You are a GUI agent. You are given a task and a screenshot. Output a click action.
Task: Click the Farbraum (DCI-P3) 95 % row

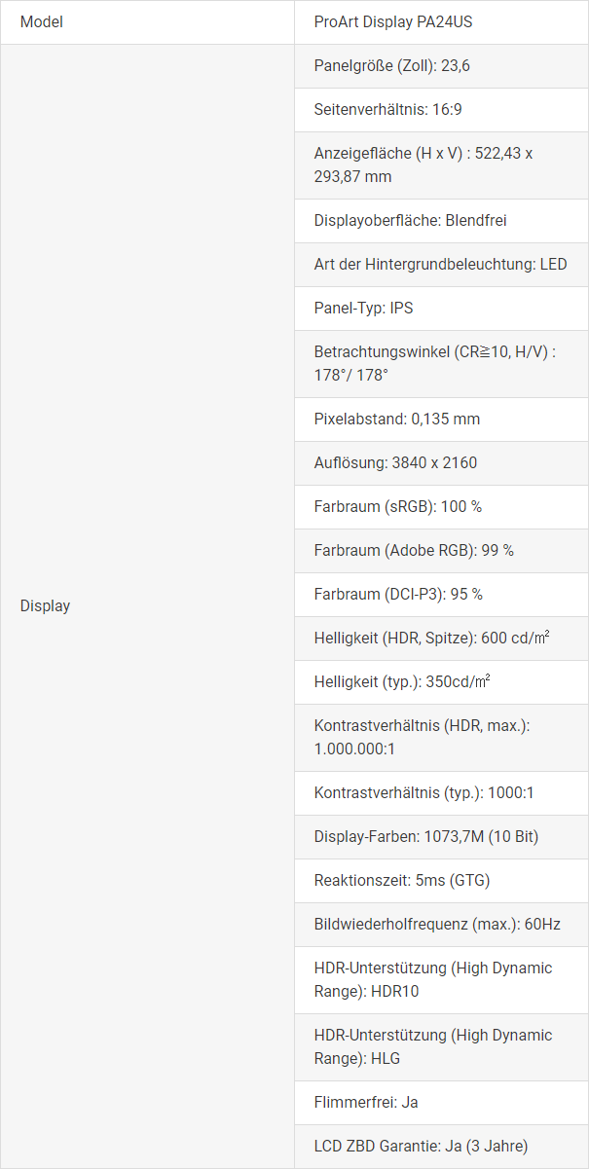pos(398,594)
